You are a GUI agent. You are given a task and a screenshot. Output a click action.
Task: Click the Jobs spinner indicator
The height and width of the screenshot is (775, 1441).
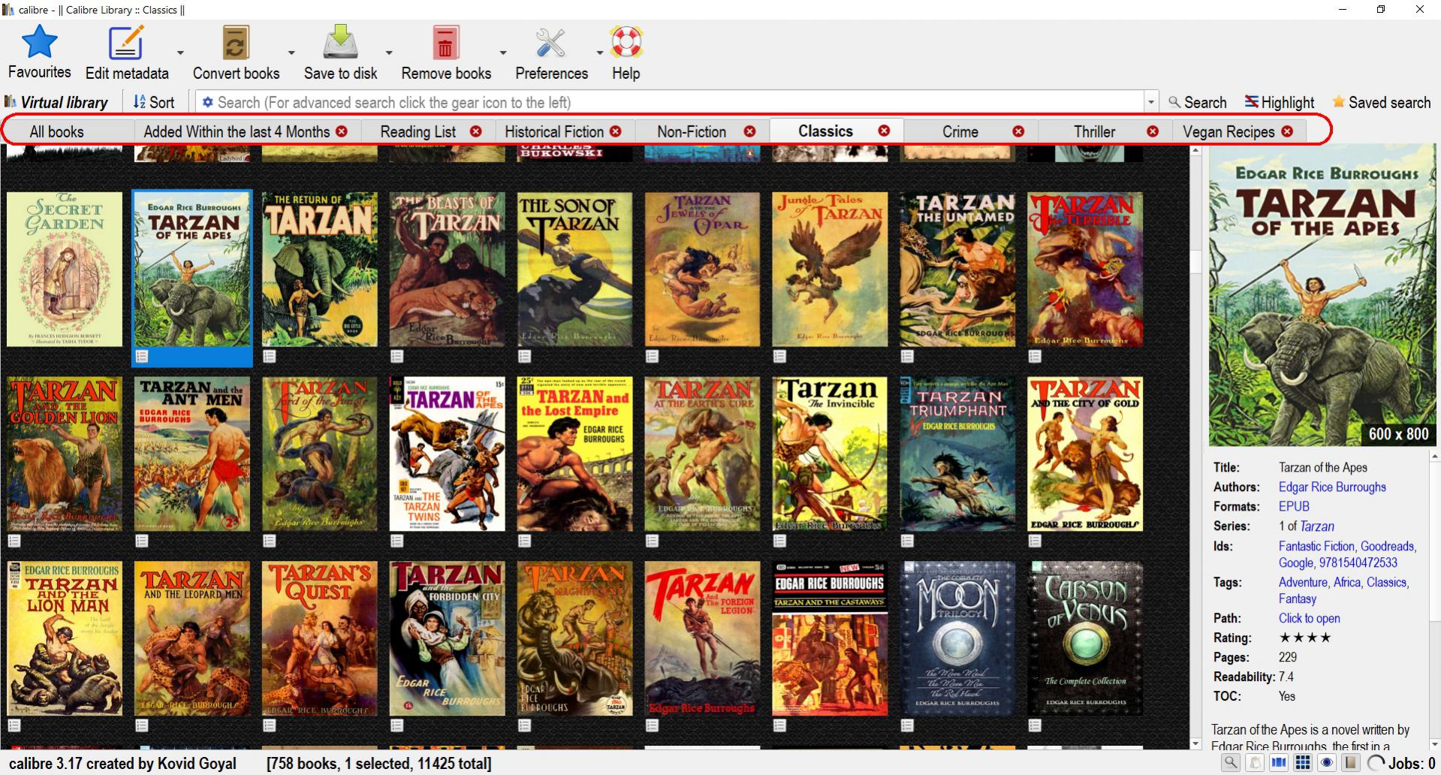coord(1376,763)
